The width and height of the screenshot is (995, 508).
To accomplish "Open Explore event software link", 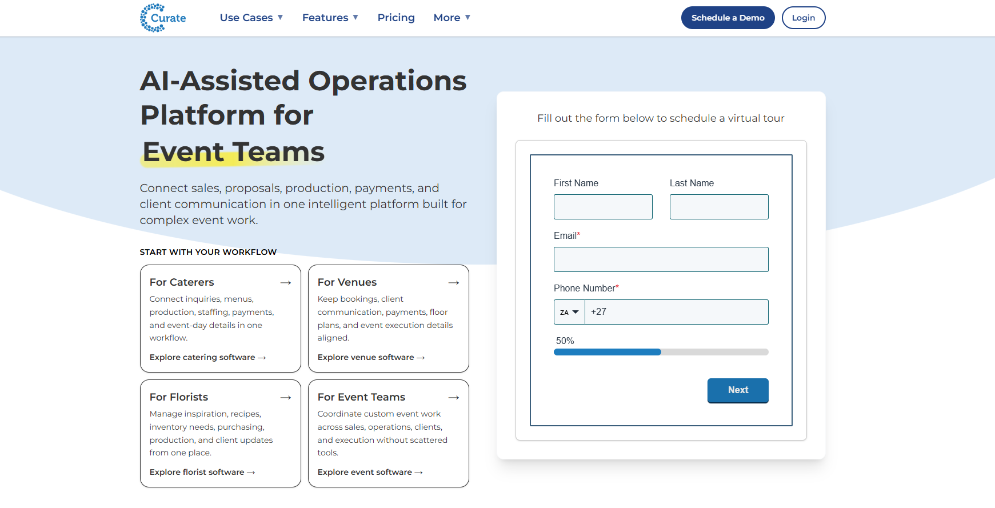I will [370, 473].
